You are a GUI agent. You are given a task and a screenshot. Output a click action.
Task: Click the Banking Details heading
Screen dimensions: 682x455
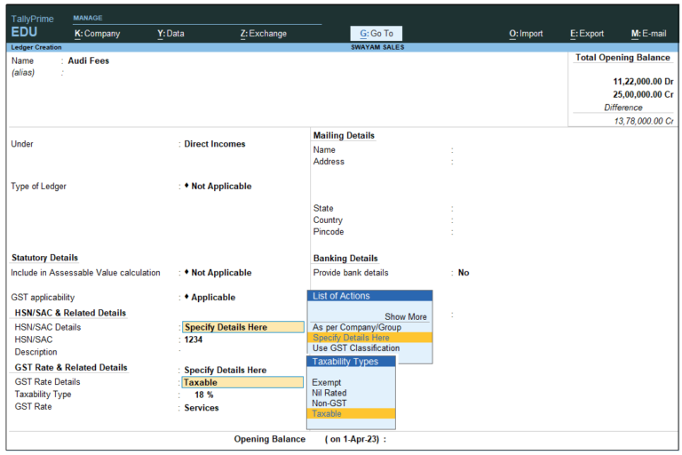point(345,259)
